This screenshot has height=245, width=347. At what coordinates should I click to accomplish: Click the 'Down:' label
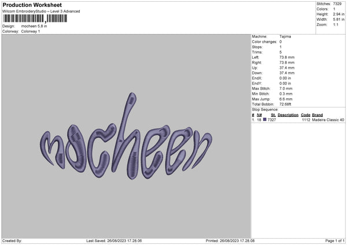257,73
